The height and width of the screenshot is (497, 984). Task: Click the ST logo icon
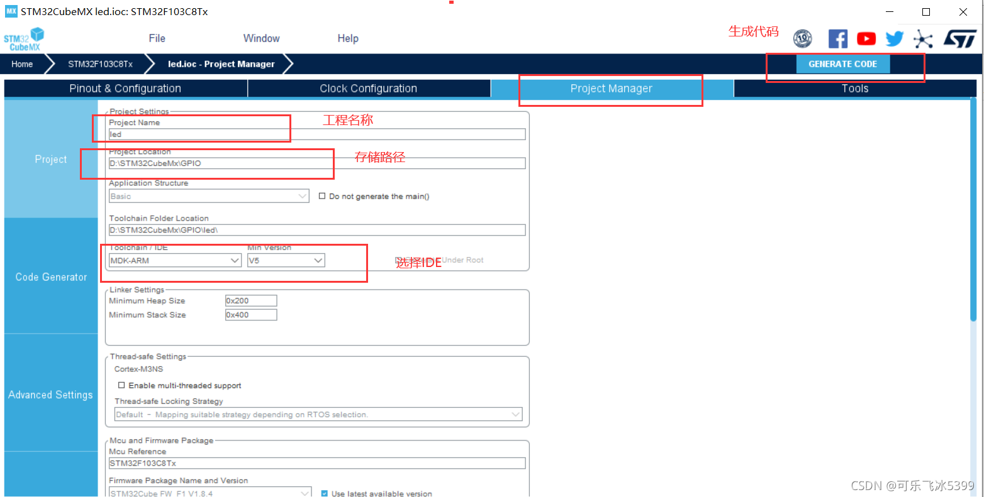[x=960, y=39]
